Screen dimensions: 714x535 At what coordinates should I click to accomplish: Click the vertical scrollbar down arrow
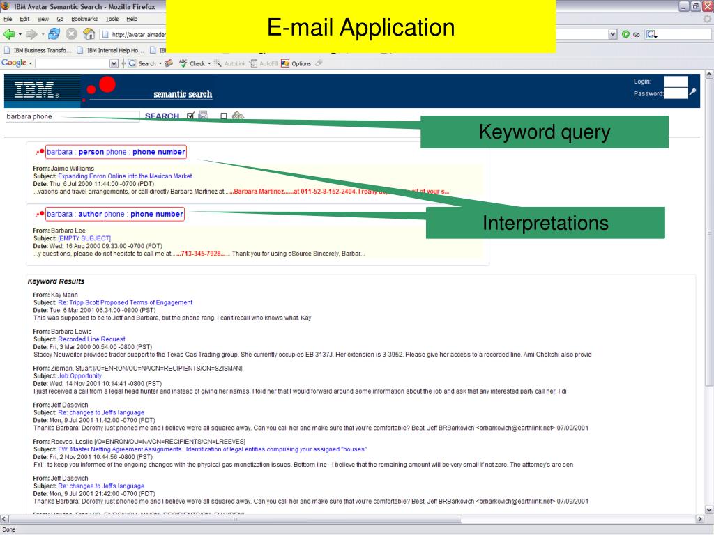point(709,509)
